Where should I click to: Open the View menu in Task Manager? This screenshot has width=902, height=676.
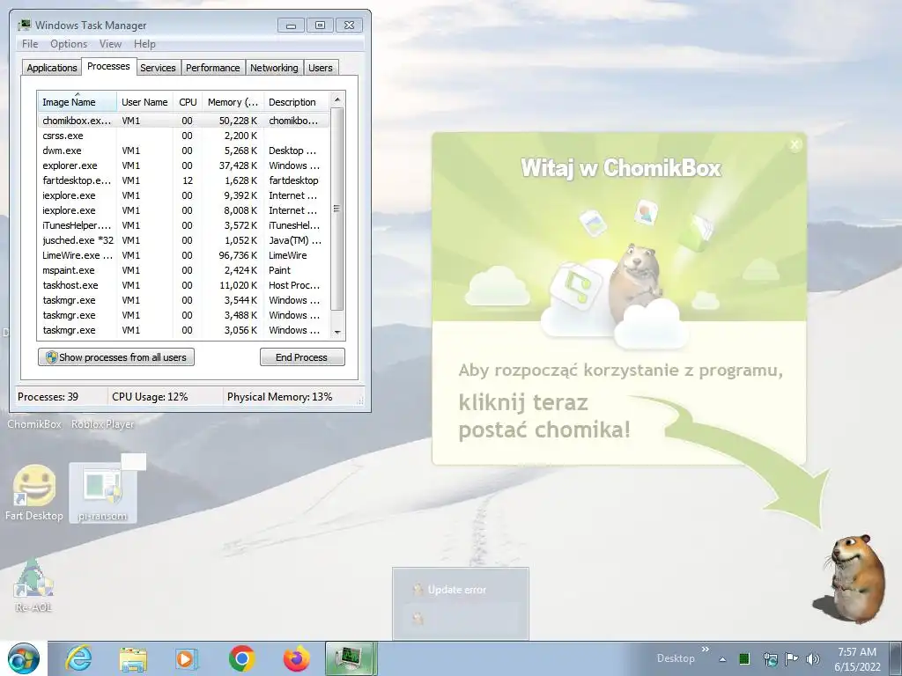pos(110,44)
